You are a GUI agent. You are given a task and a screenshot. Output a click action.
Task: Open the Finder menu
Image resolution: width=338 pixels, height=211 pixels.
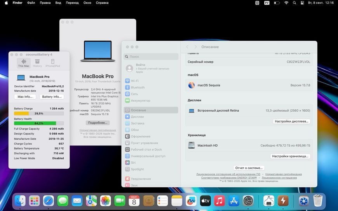pyautogui.click(x=17, y=3)
